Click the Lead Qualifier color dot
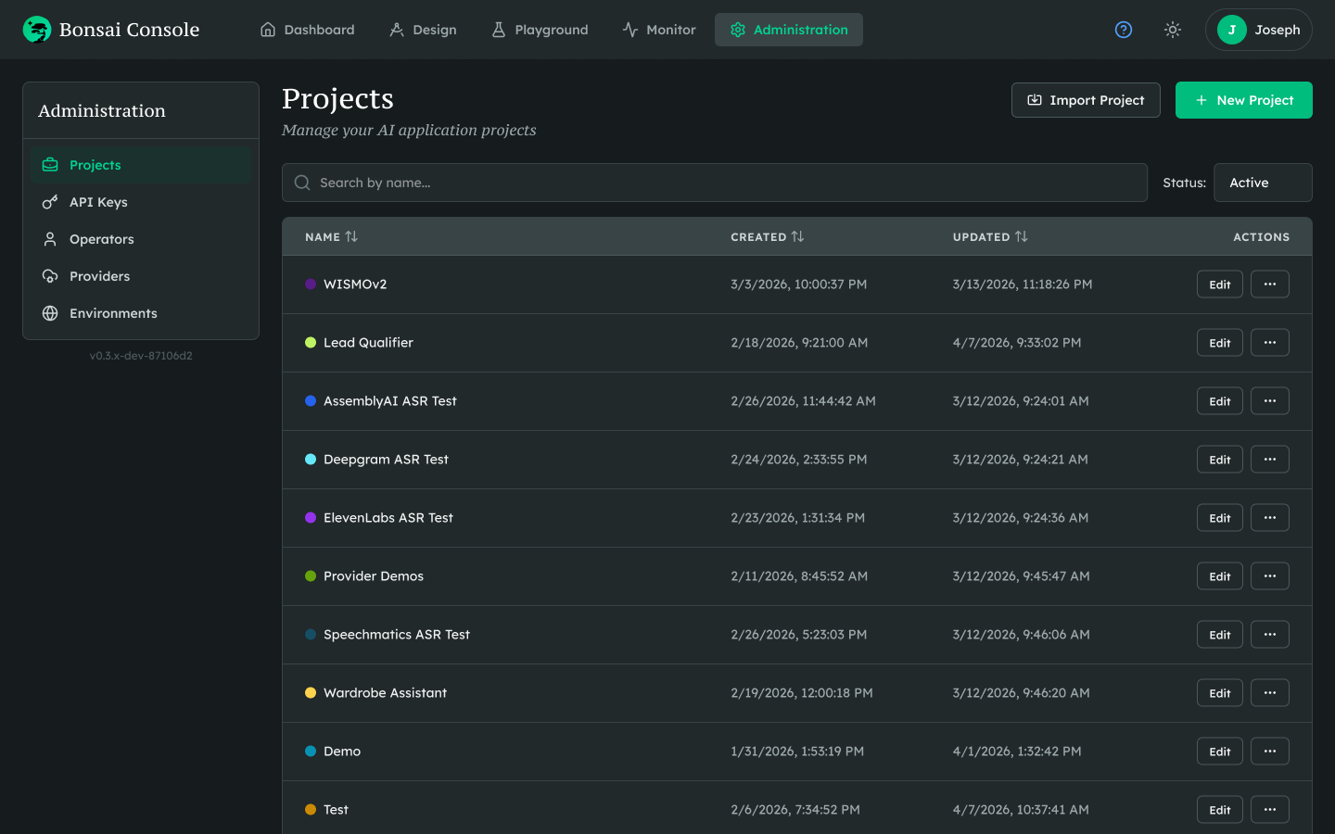This screenshot has width=1335, height=834. [311, 343]
